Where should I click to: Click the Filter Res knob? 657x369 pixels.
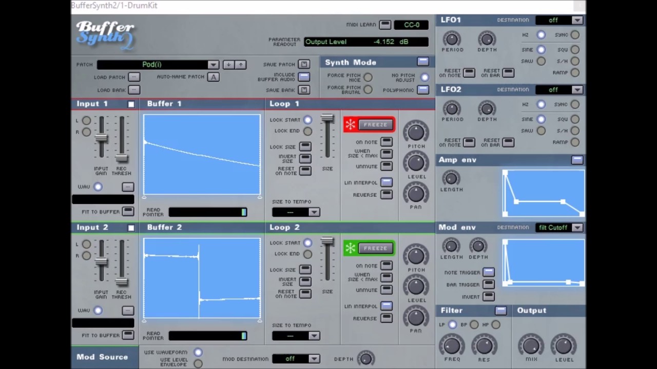(x=484, y=345)
